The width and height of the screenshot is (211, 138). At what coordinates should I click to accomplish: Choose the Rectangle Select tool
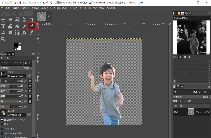pos(10,20)
